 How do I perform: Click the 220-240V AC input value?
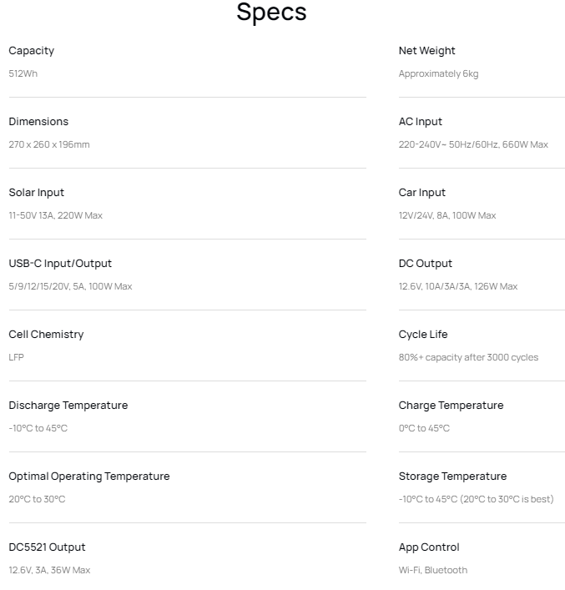coord(473,144)
